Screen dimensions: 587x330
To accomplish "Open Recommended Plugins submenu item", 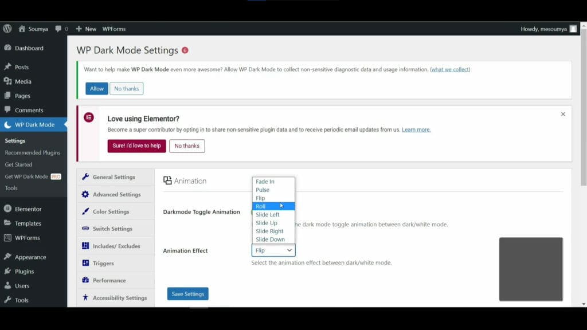I will click(x=33, y=152).
